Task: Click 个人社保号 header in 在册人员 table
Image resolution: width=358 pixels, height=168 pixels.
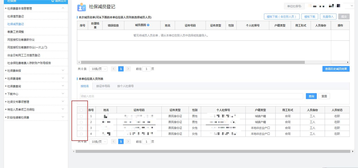Action: (223, 110)
